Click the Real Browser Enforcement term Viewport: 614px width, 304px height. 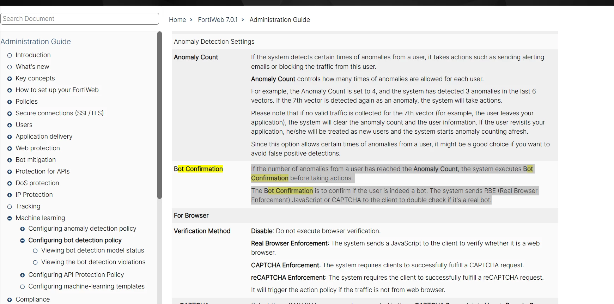pos(290,243)
